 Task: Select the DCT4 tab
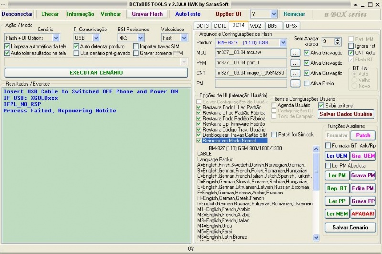(x=238, y=25)
